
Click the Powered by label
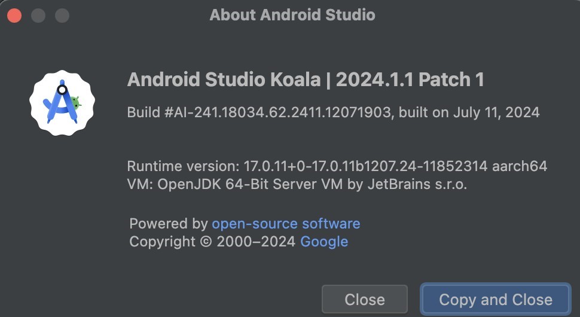pyautogui.click(x=168, y=224)
